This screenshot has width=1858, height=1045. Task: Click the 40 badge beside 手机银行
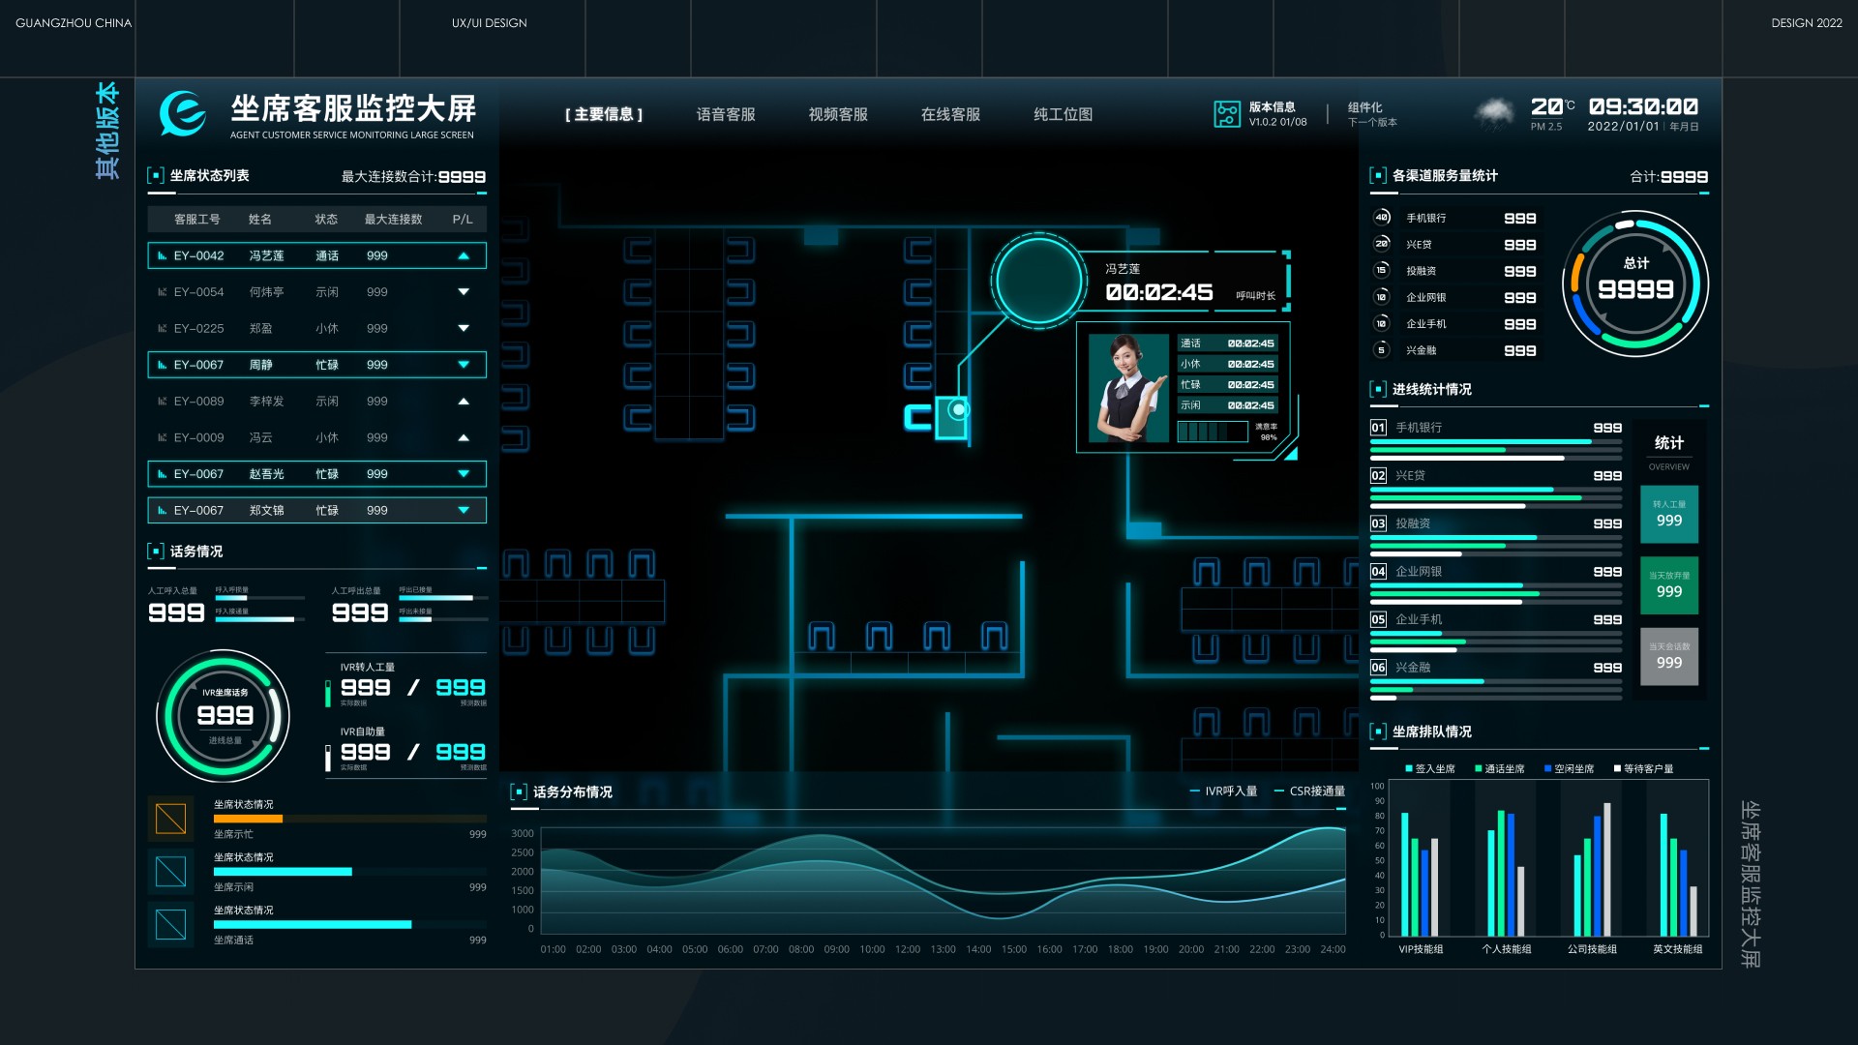(1381, 218)
